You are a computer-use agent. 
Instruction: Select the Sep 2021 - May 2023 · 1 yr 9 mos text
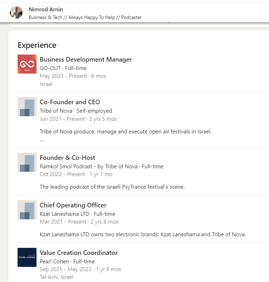(80, 269)
